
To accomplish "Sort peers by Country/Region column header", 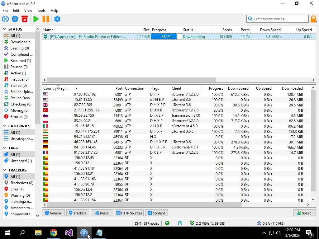I will pos(58,88).
